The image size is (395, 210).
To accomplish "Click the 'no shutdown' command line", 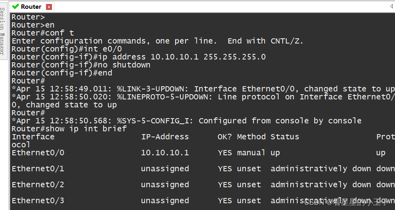I will [x=81, y=65].
